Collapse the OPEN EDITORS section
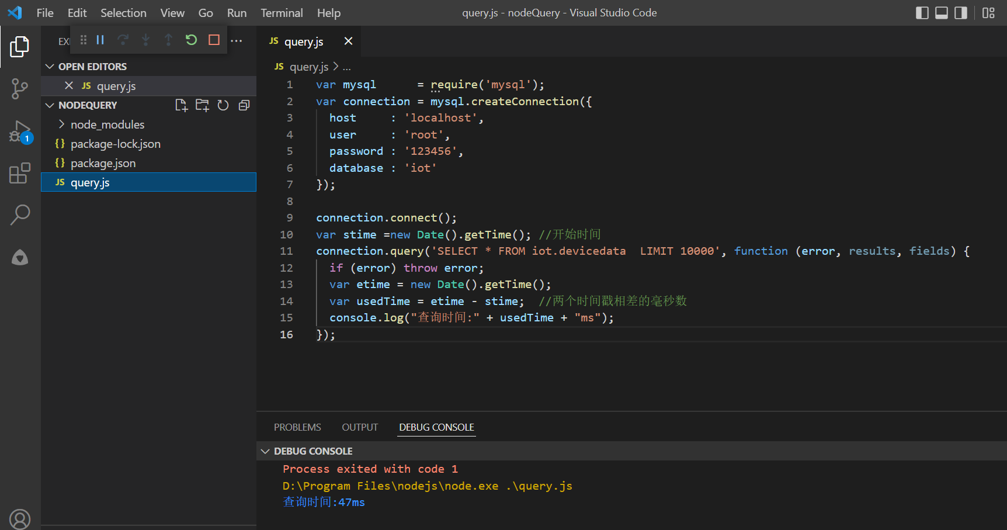This screenshot has width=1007, height=530. pos(50,67)
